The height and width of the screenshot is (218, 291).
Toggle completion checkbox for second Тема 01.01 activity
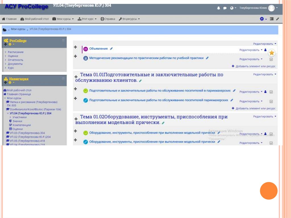pos(271,101)
